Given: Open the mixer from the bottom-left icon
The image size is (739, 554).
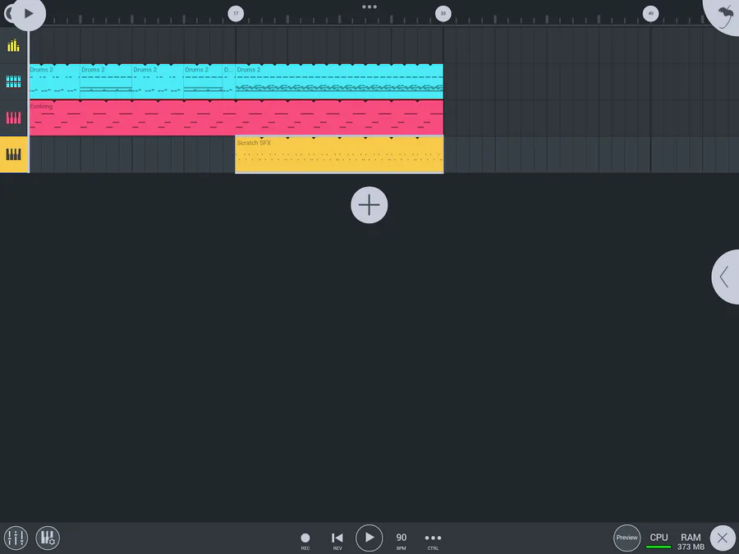Looking at the screenshot, I should coord(16,538).
